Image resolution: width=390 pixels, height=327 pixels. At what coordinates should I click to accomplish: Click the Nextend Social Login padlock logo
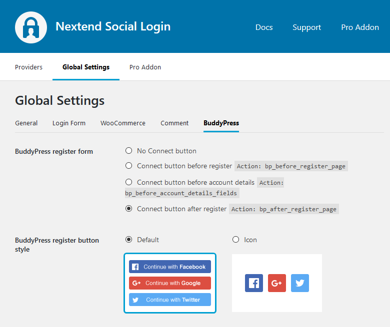coord(31,27)
